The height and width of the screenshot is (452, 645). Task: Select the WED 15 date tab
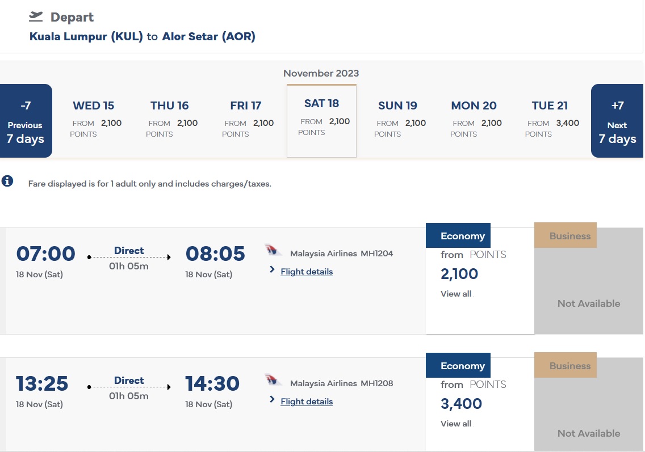[93, 119]
